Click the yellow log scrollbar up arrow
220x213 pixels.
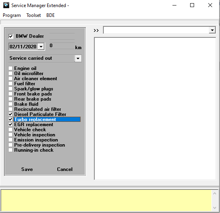214,193
